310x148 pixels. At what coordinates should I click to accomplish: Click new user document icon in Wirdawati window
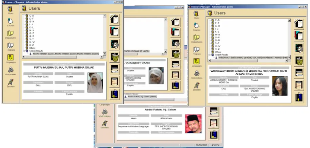point(299,24)
